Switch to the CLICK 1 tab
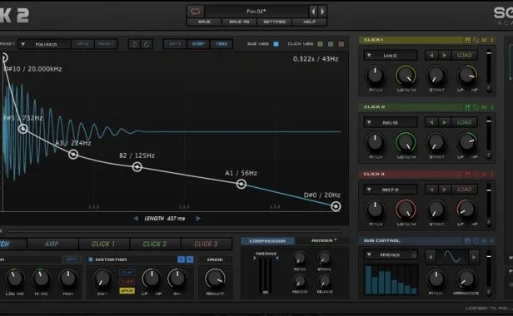Image resolution: width=513 pixels, height=316 pixels. point(103,244)
